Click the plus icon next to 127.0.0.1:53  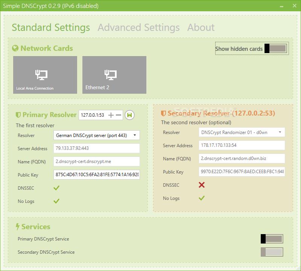click(111, 115)
